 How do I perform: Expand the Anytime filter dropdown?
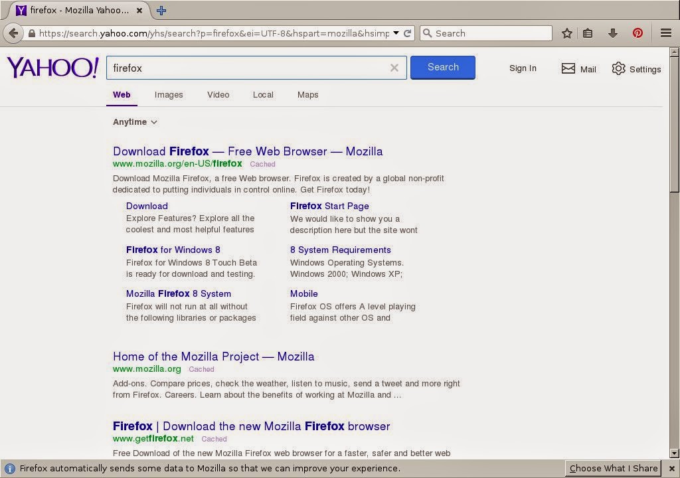(x=135, y=122)
